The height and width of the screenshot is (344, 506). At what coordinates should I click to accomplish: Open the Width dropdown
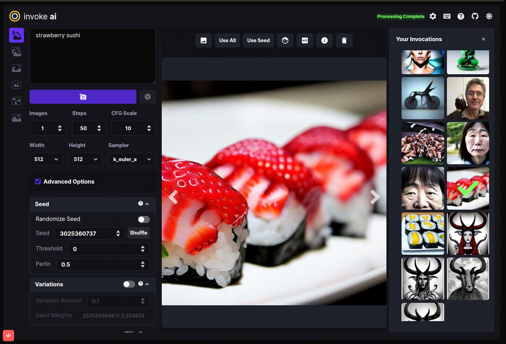click(46, 159)
